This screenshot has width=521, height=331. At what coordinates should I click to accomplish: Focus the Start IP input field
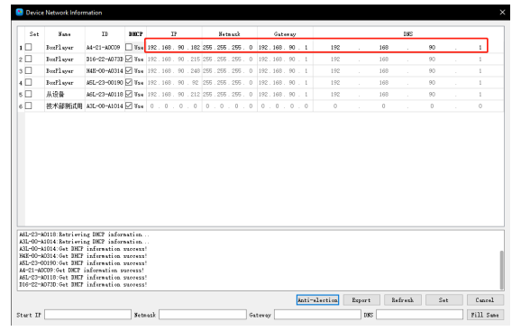point(87,315)
